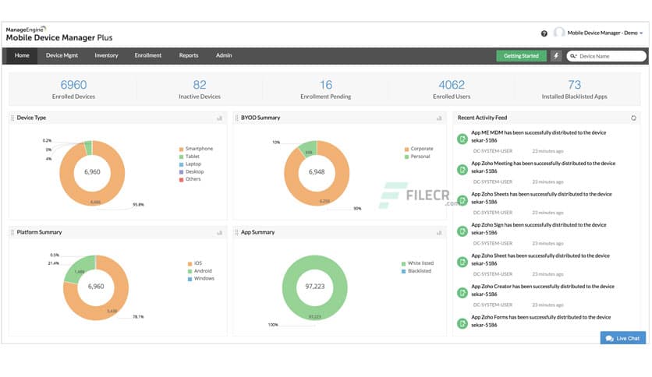652x377 pixels.
Task: Open the Live Chat button
Action: pos(623,338)
